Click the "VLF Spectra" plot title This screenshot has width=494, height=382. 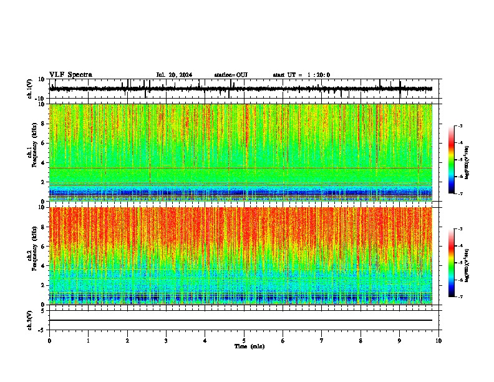coord(71,75)
